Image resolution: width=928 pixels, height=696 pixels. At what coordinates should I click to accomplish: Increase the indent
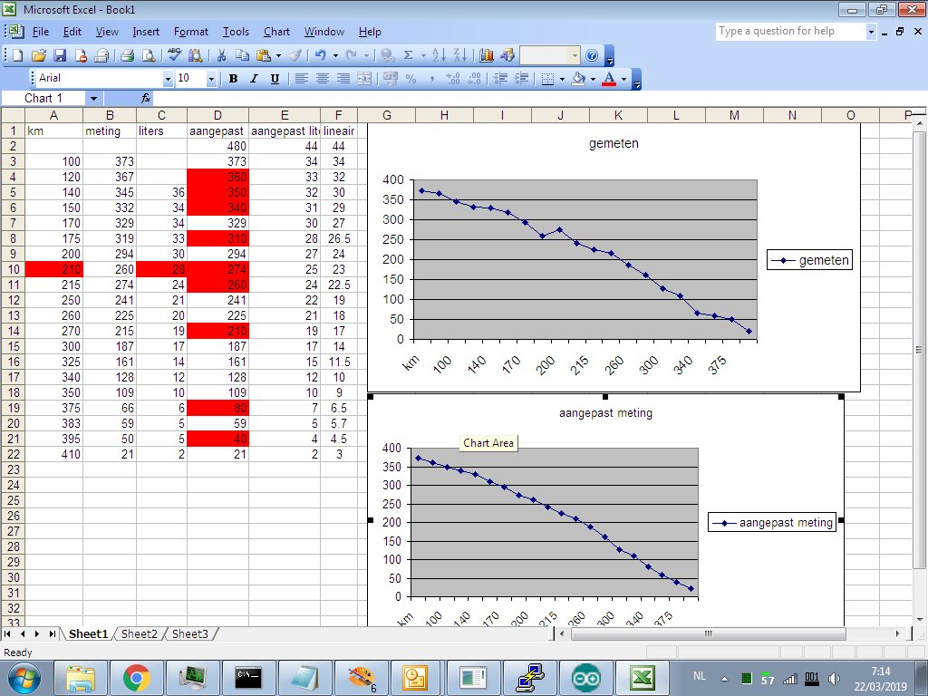tap(522, 79)
